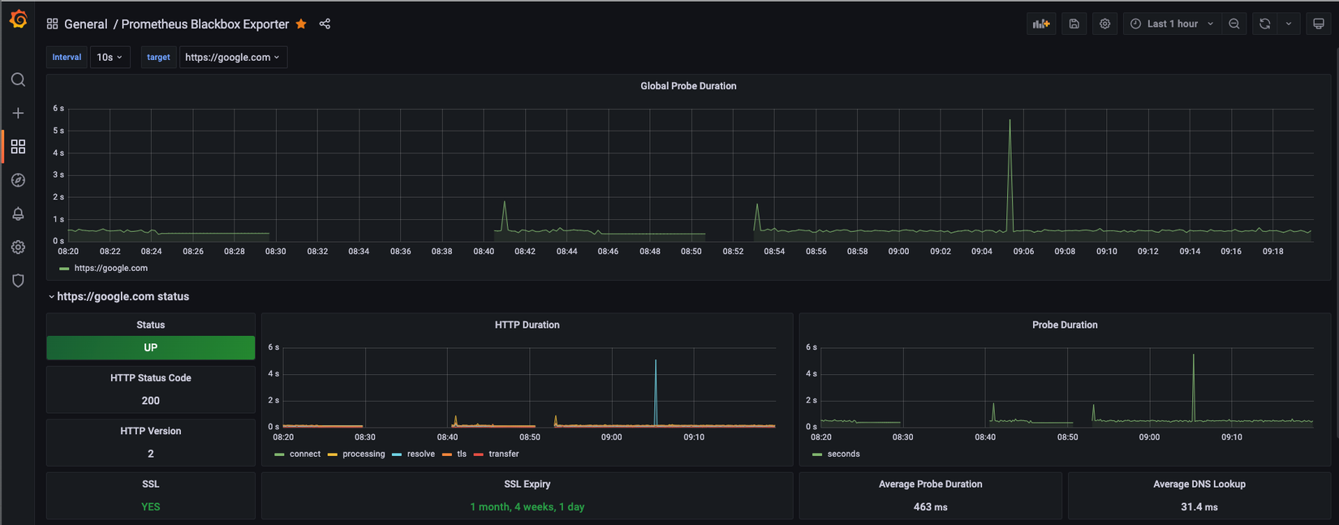Click the resolve legend color swatch
Viewport: 1339px width, 525px height.
coord(397,454)
